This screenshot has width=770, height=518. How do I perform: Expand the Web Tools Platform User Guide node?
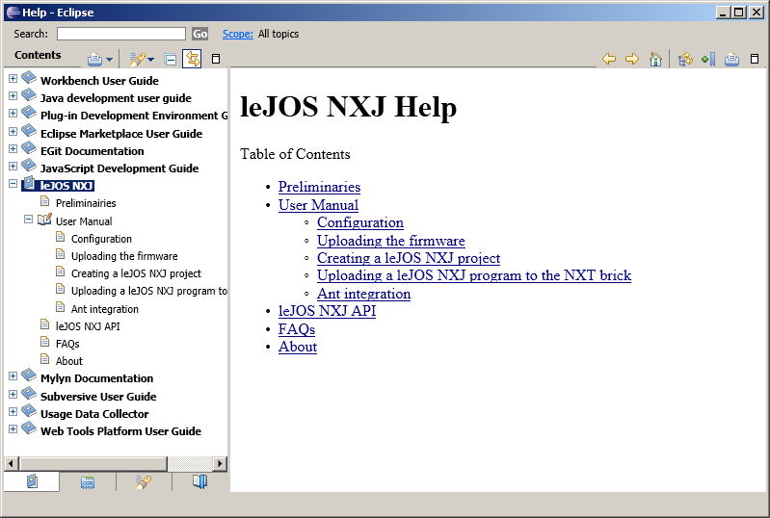[x=13, y=429]
